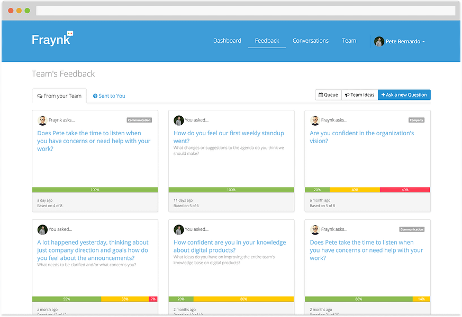The width and height of the screenshot is (462, 317).
Task: Click the 20% green segment on vision card
Action: coord(318,190)
